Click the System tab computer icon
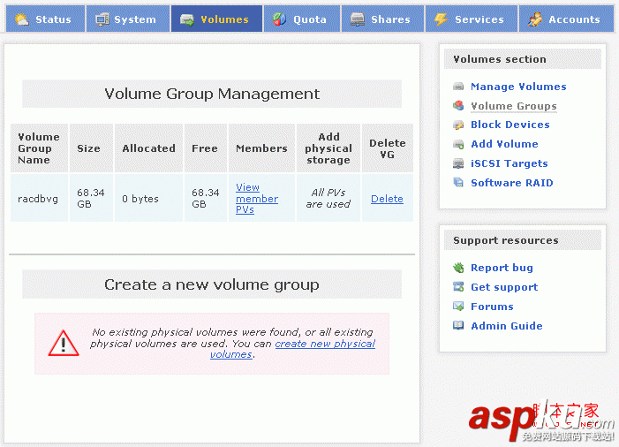 [x=102, y=19]
